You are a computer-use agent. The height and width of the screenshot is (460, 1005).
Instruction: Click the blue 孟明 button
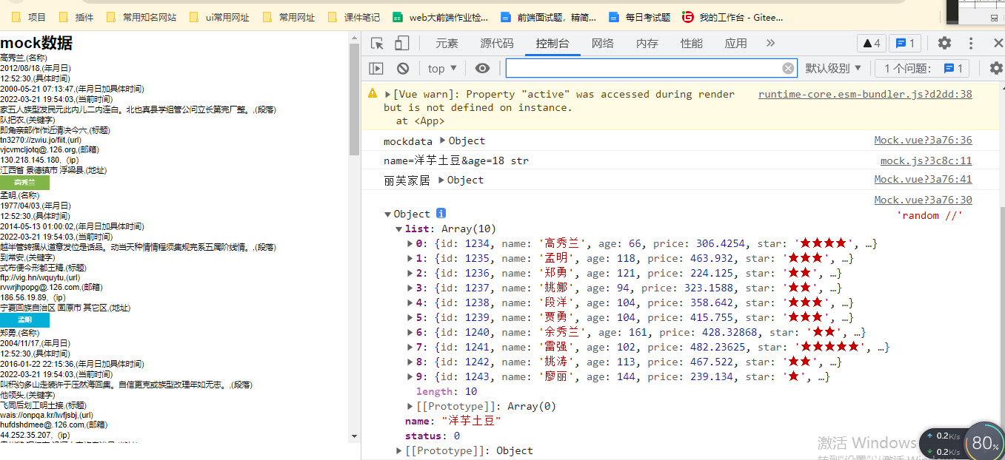(x=24, y=320)
